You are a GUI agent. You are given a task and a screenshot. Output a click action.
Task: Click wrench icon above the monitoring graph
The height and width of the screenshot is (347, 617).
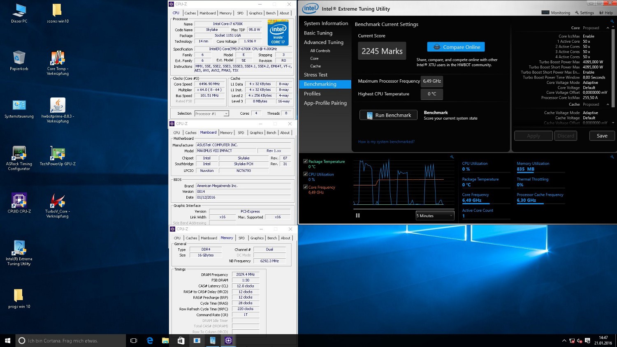[x=452, y=157]
